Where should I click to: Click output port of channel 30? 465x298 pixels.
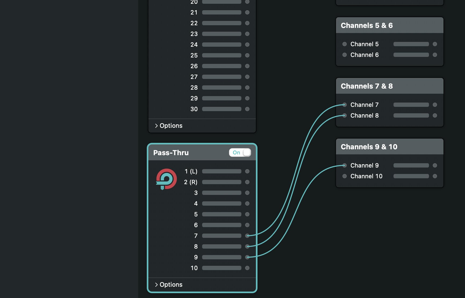[247, 109]
